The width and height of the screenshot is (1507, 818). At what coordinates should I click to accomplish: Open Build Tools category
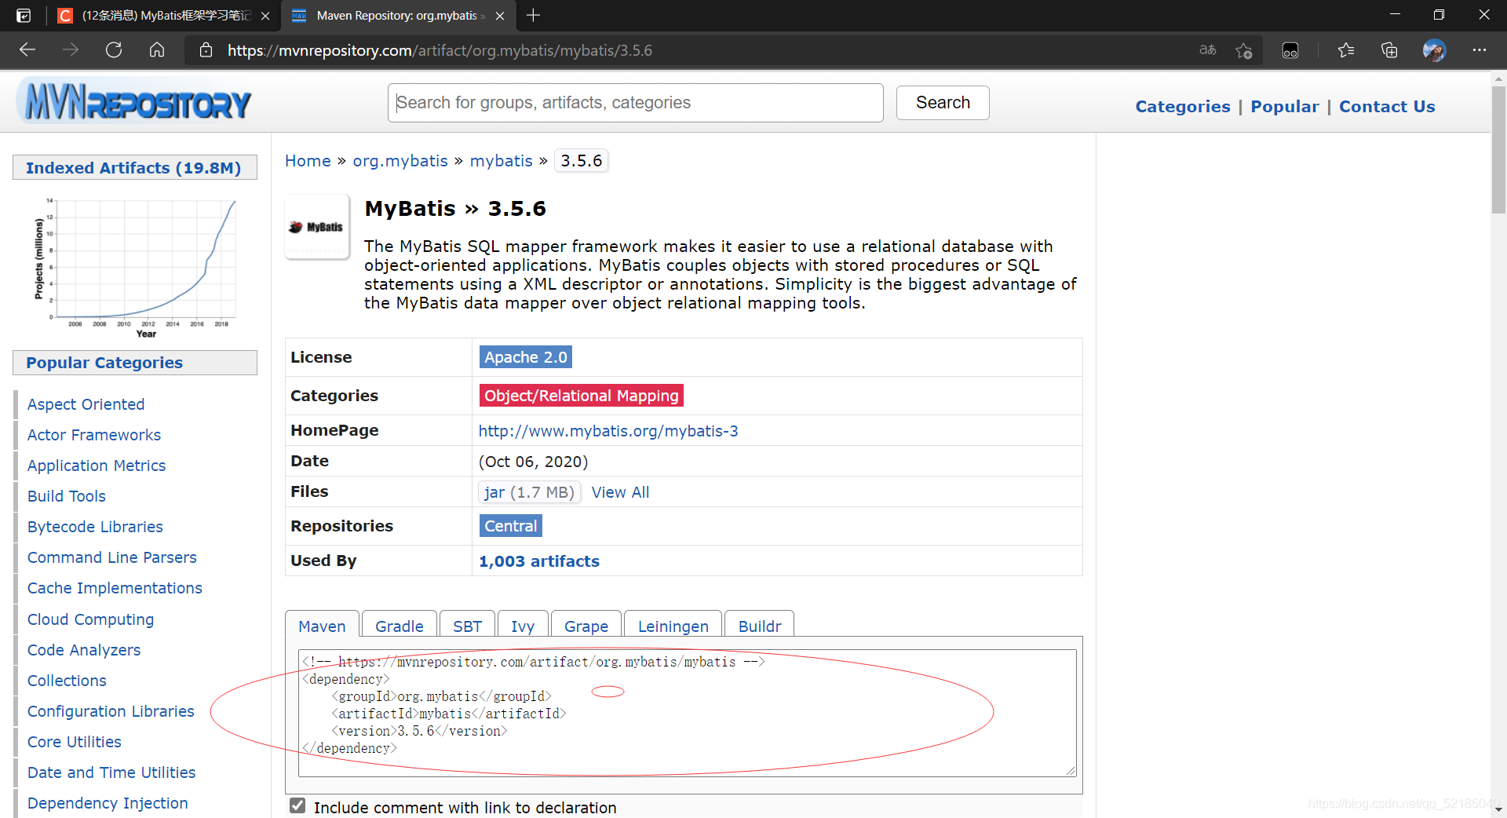click(67, 496)
